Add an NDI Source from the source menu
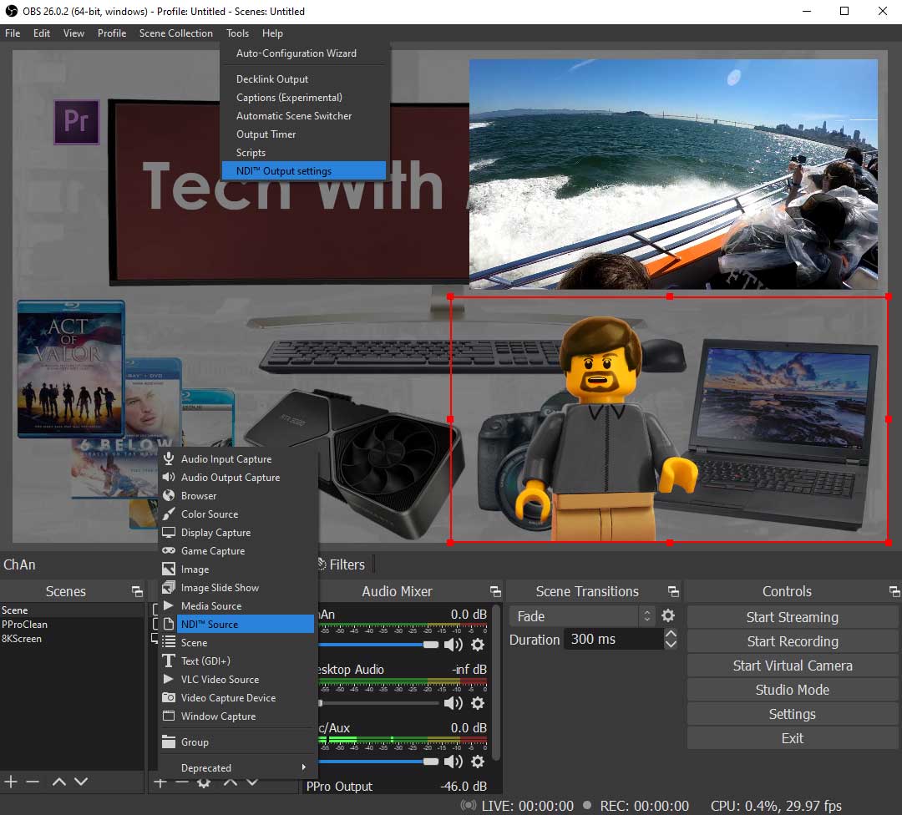902x815 pixels. pos(237,624)
